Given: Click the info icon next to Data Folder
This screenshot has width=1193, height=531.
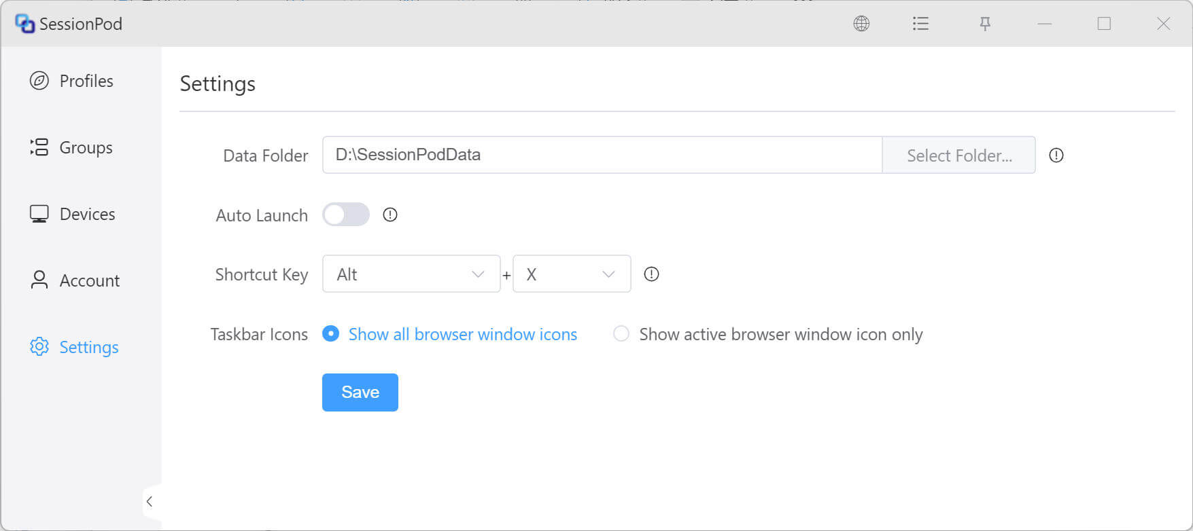Looking at the screenshot, I should (1056, 155).
